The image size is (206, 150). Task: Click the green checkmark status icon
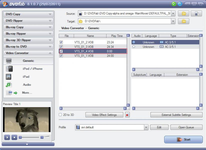tap(174, 4)
